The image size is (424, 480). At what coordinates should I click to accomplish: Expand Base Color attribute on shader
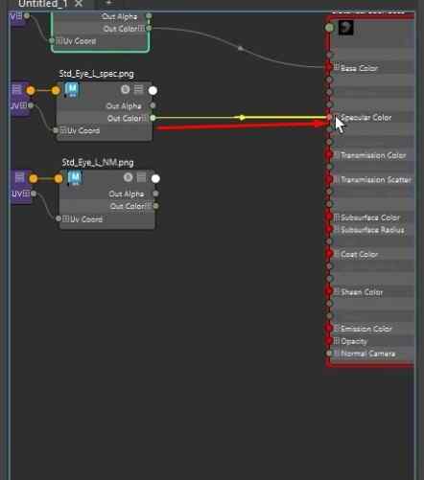(x=337, y=67)
